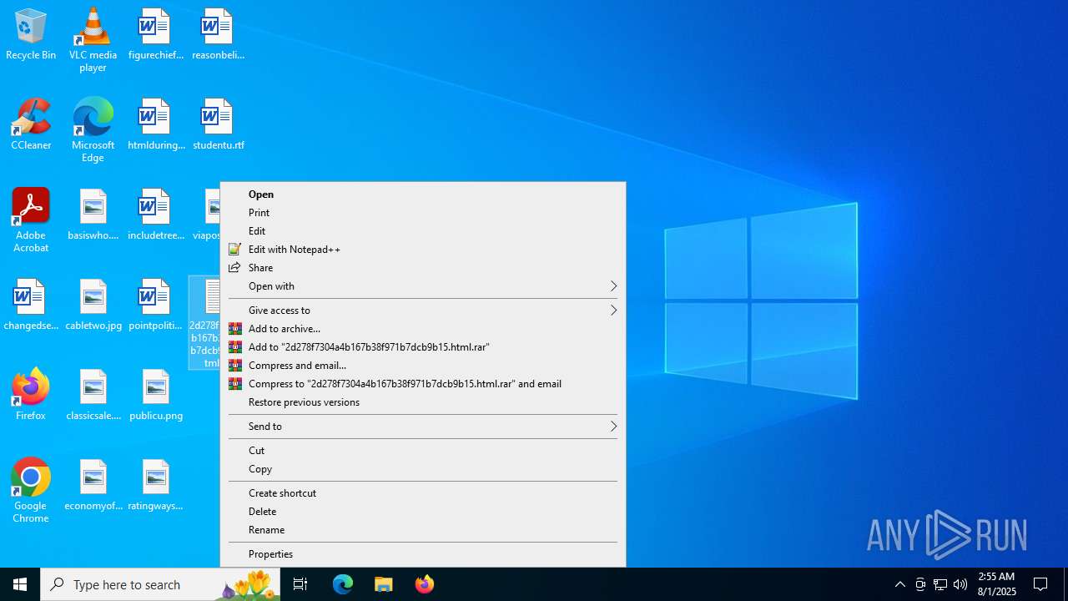
Task: Open the network status tray icon
Action: [940, 584]
